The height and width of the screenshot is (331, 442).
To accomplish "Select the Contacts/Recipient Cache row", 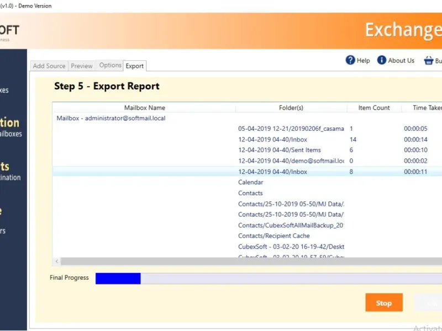I will (x=248, y=236).
